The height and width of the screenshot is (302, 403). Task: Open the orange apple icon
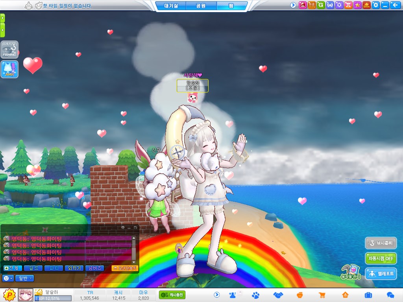point(299,295)
